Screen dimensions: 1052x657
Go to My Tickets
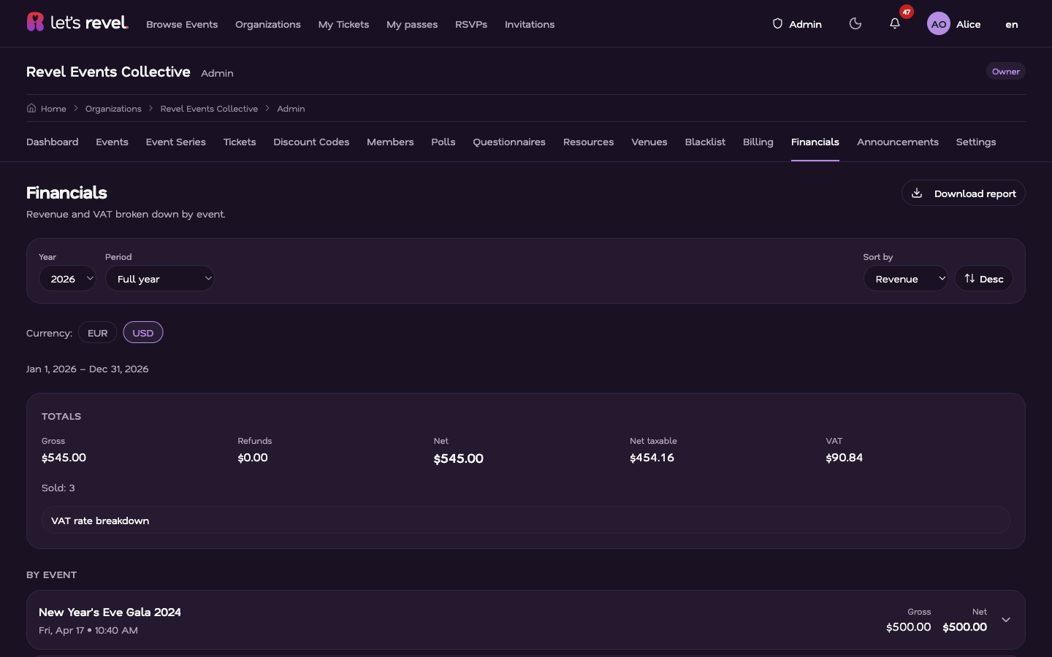(343, 24)
